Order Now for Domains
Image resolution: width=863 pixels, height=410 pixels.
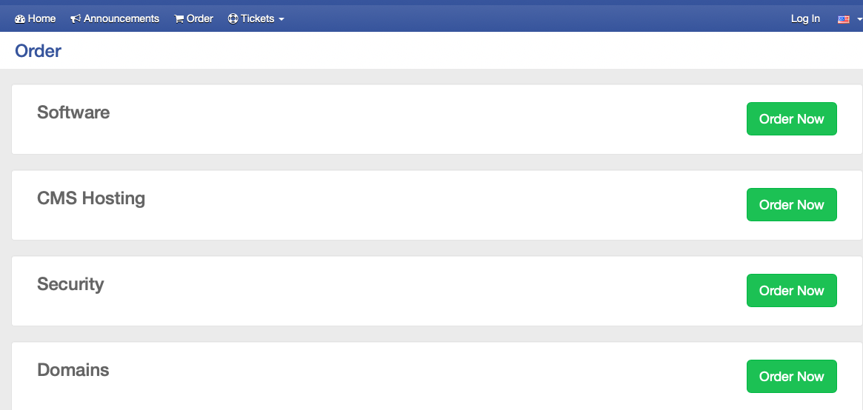click(x=791, y=376)
